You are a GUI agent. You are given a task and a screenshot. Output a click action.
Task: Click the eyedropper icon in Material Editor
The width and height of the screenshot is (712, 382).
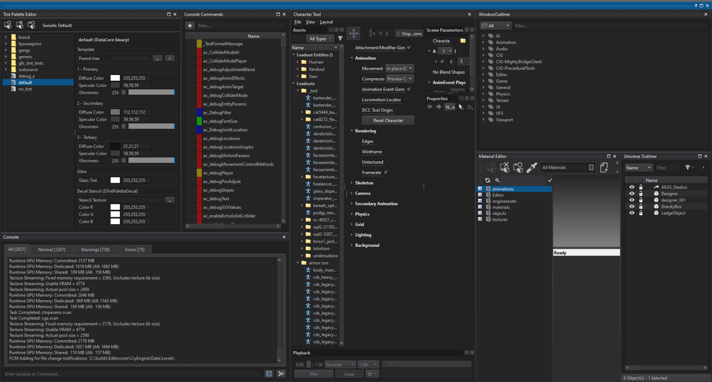(531, 167)
